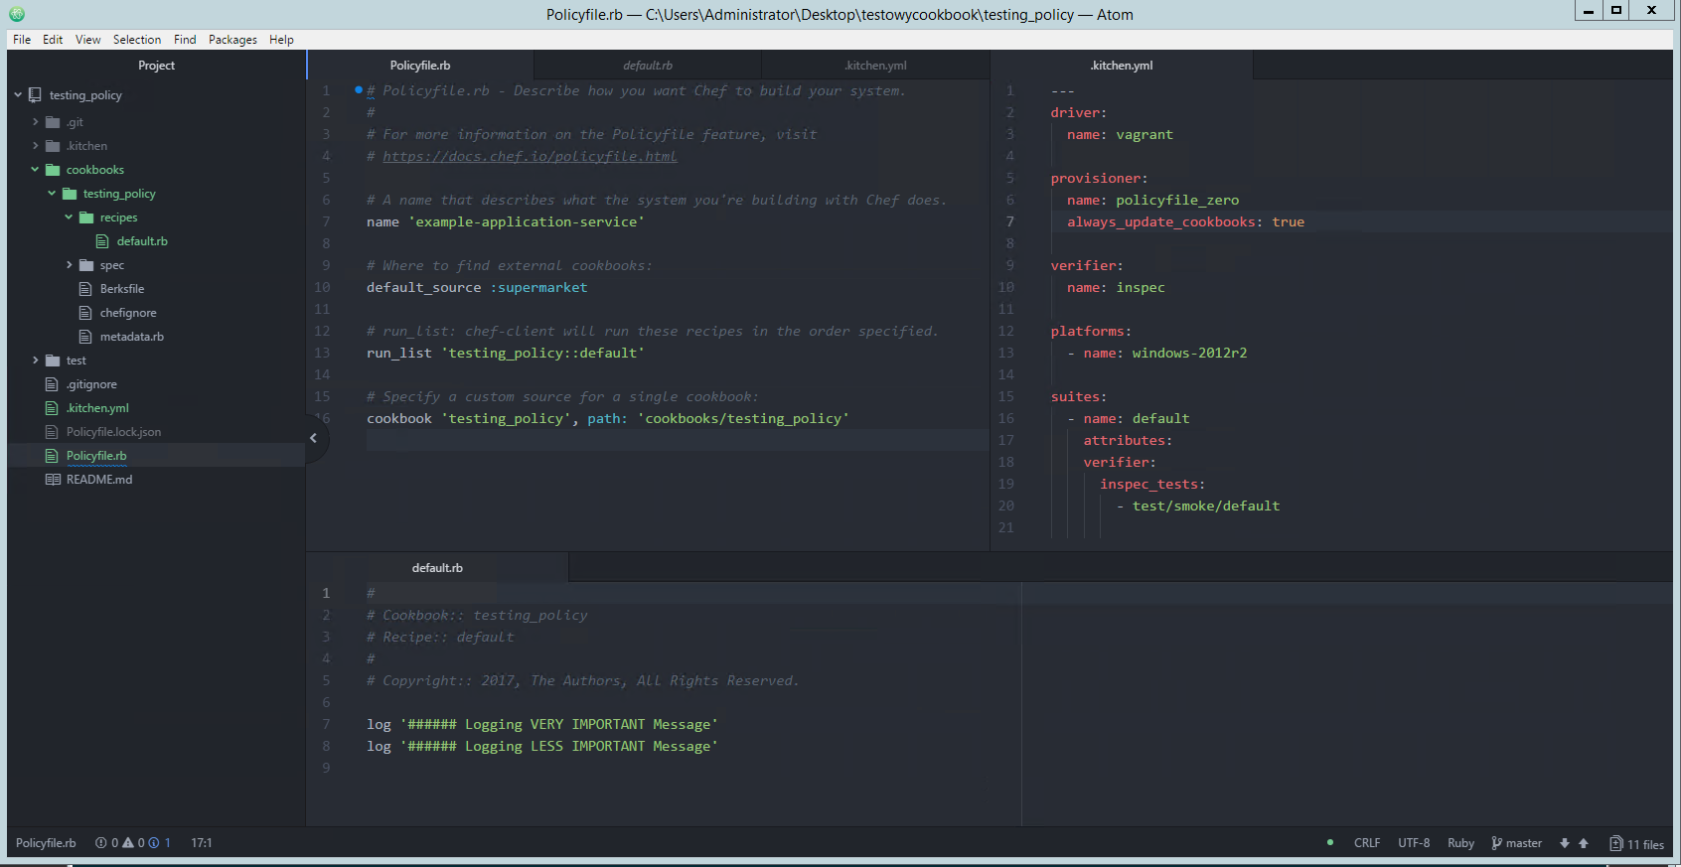Screen dimensions: 1681x867
Task: Open Policyfile.lock.json from the tree
Action: pos(113,432)
